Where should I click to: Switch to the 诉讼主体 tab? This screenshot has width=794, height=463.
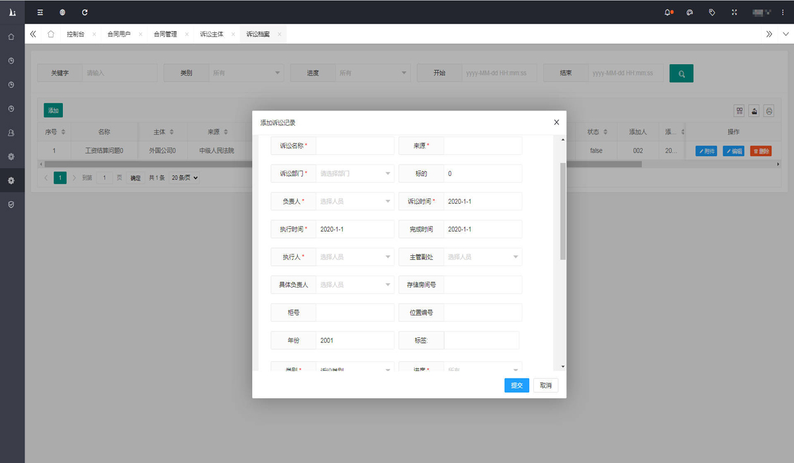212,34
